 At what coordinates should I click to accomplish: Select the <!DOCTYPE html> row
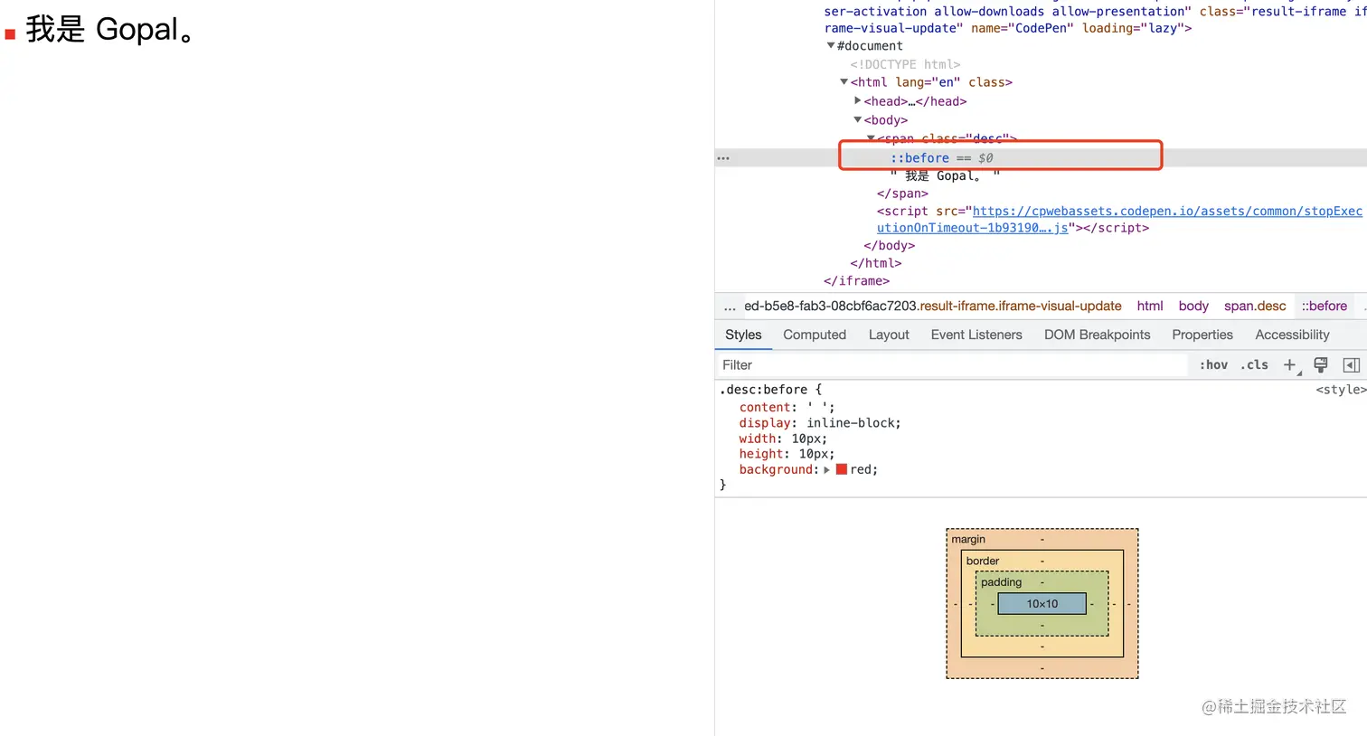coord(905,64)
